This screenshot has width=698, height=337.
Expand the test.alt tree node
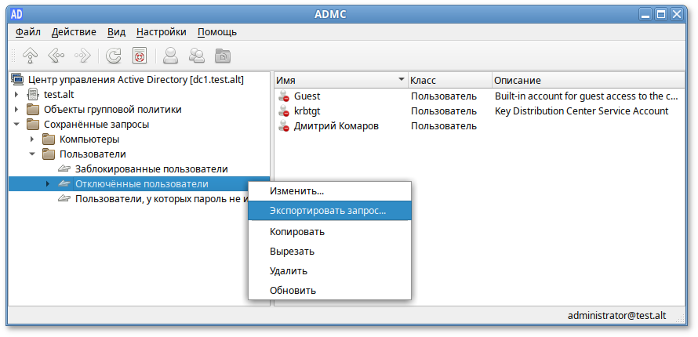(17, 95)
